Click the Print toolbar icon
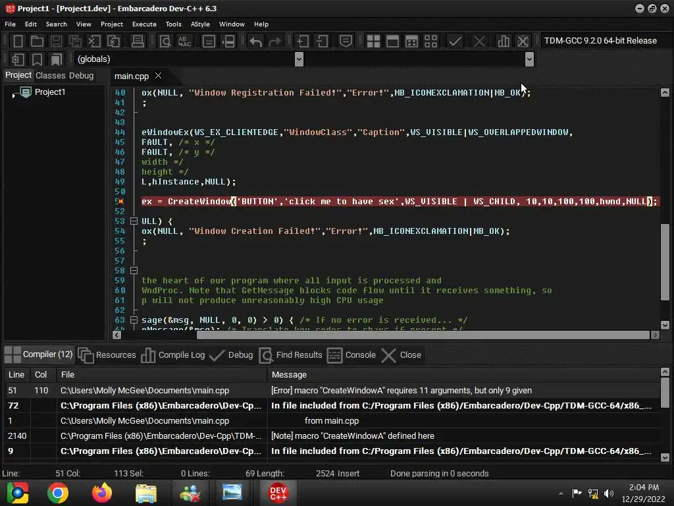The height and width of the screenshot is (506, 674). (x=138, y=42)
